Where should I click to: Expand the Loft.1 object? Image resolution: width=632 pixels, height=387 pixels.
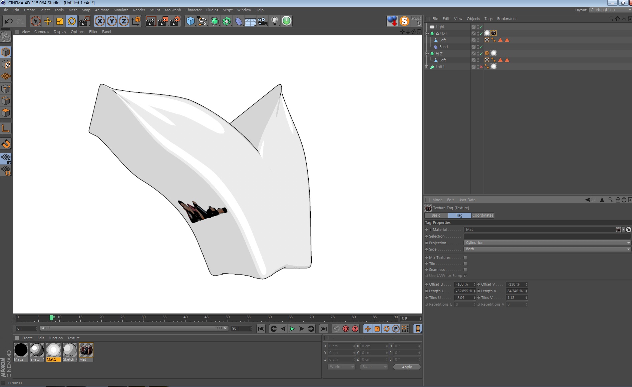(426, 67)
